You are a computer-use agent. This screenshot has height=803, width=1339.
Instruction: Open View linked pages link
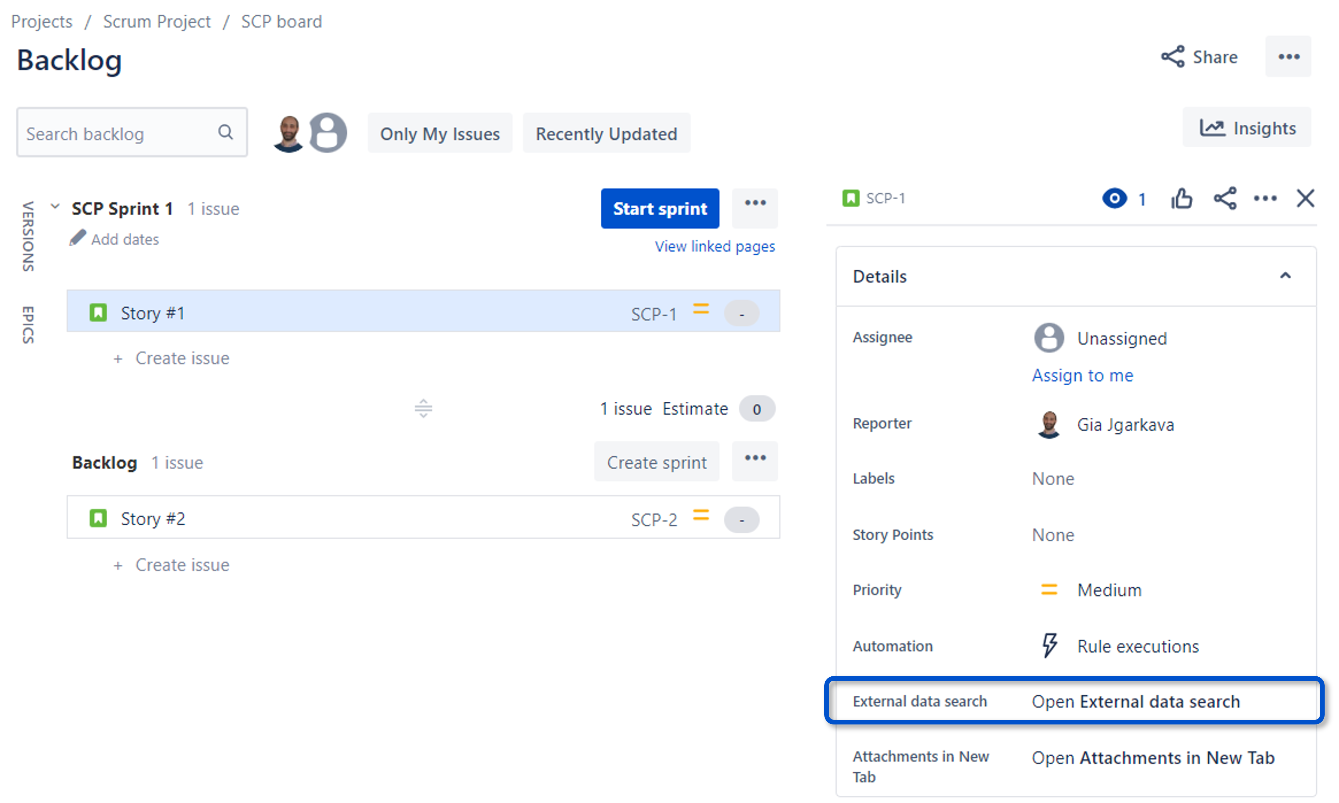tap(715, 247)
